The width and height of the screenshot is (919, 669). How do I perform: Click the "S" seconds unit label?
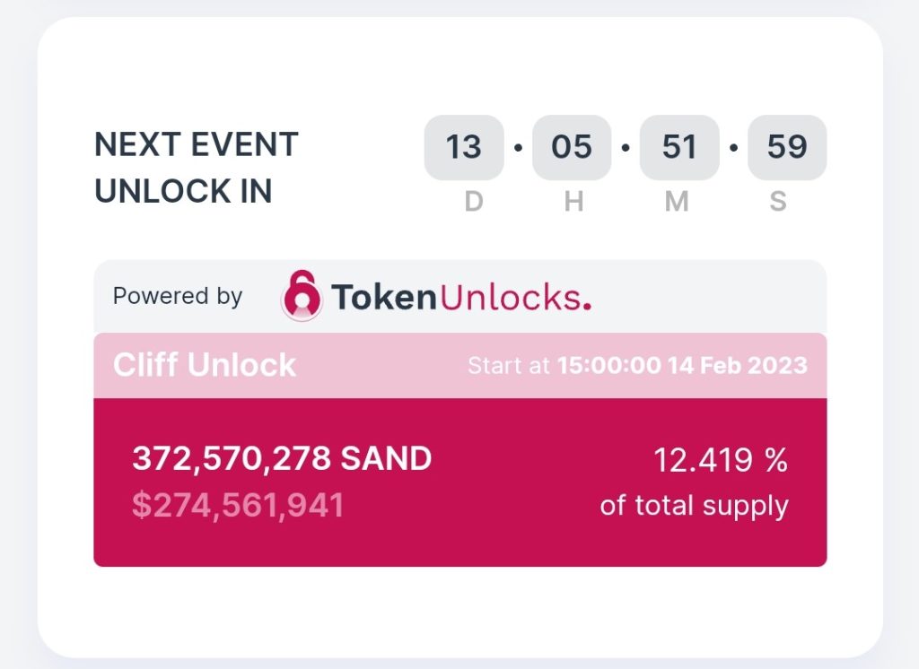(x=778, y=202)
